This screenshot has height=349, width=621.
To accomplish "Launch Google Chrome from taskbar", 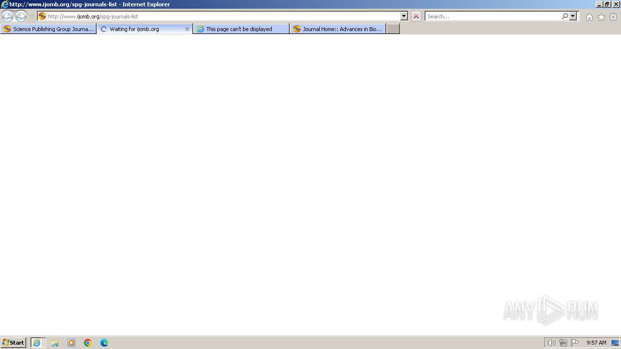I will click(x=88, y=343).
